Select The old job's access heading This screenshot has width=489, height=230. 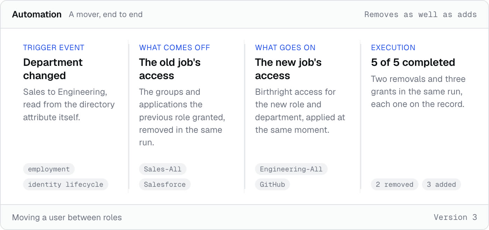170,69
